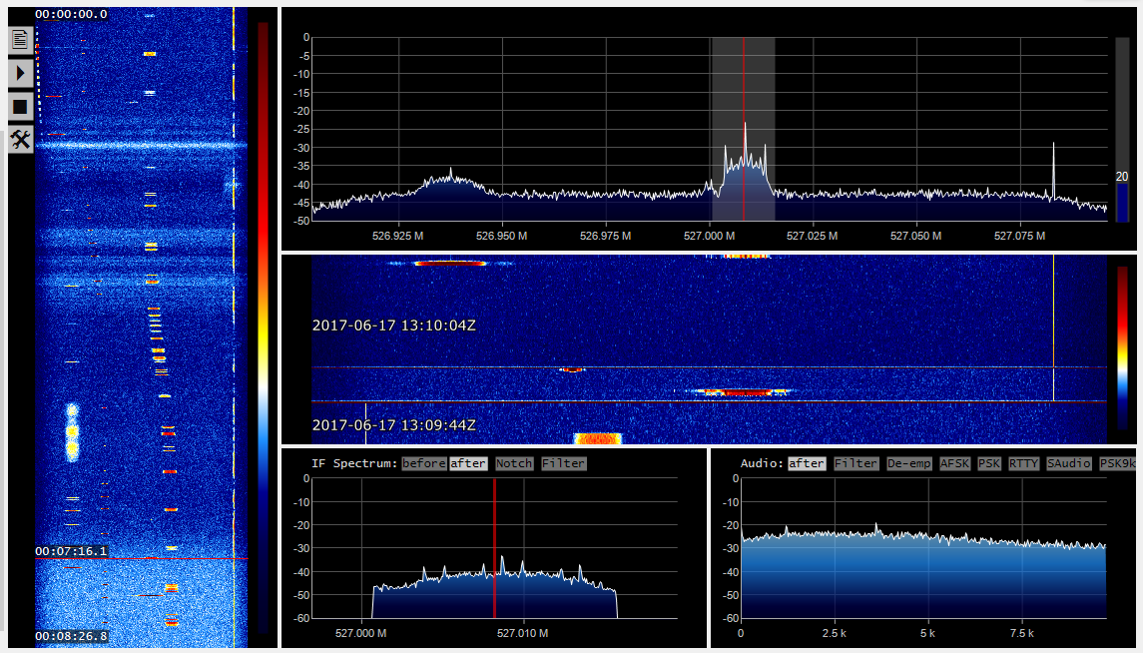Select the Audio 'after' view
This screenshot has height=653, width=1143.
pos(807,463)
